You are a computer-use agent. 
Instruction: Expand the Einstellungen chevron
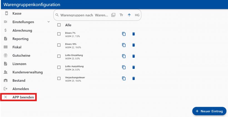click(x=49, y=22)
